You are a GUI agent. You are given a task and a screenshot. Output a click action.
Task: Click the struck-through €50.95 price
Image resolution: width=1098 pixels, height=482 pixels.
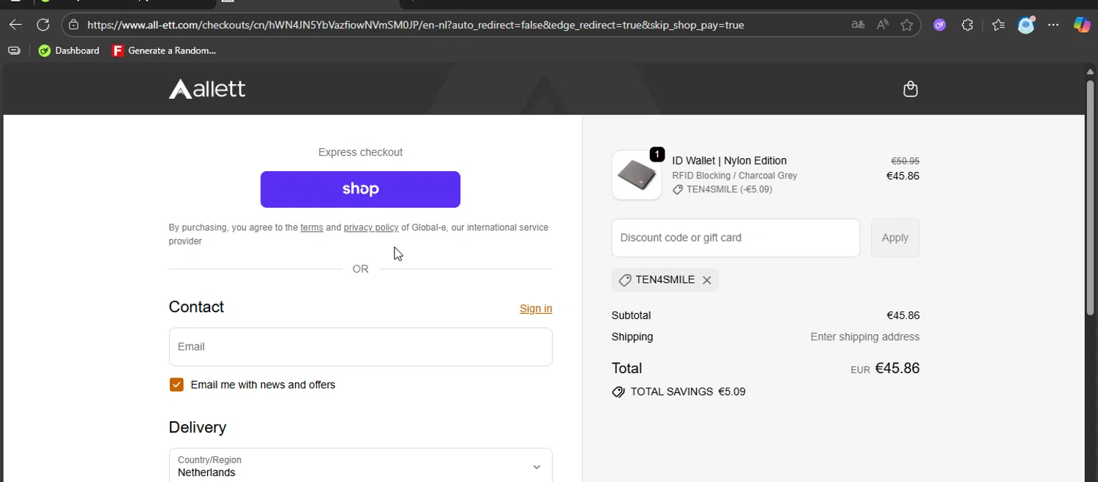[905, 161]
